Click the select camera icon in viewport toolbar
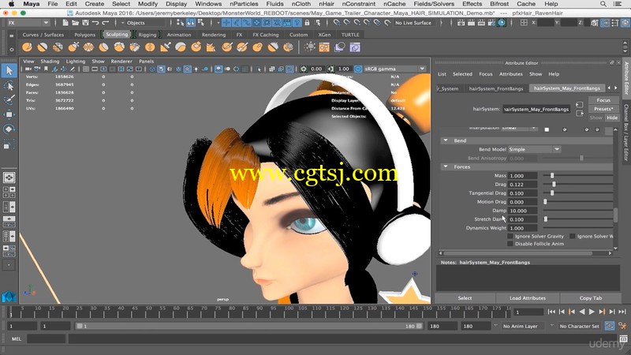 coord(28,69)
